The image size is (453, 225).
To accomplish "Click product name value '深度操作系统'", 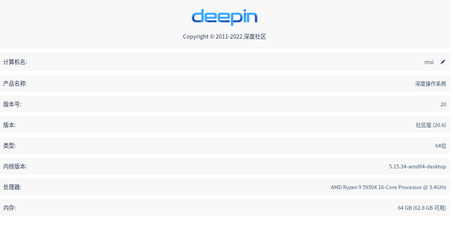I will click(431, 84).
